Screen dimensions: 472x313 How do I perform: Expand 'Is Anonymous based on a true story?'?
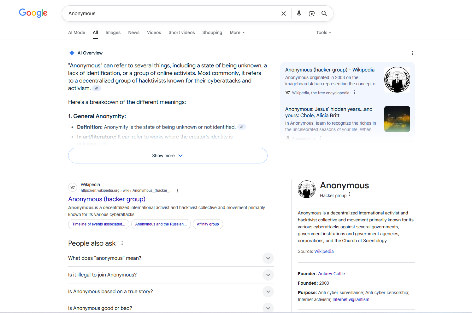(171, 292)
